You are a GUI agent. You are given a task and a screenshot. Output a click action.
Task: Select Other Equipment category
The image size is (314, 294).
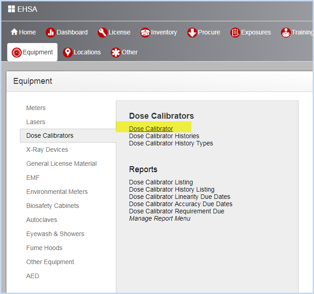tap(50, 262)
